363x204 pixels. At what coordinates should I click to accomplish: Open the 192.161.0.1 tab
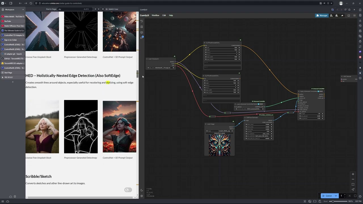click(12, 77)
